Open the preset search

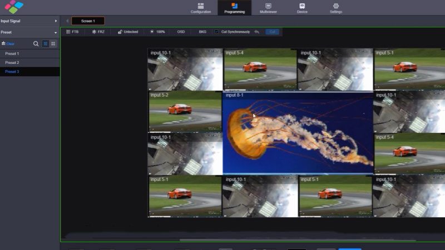[36, 44]
